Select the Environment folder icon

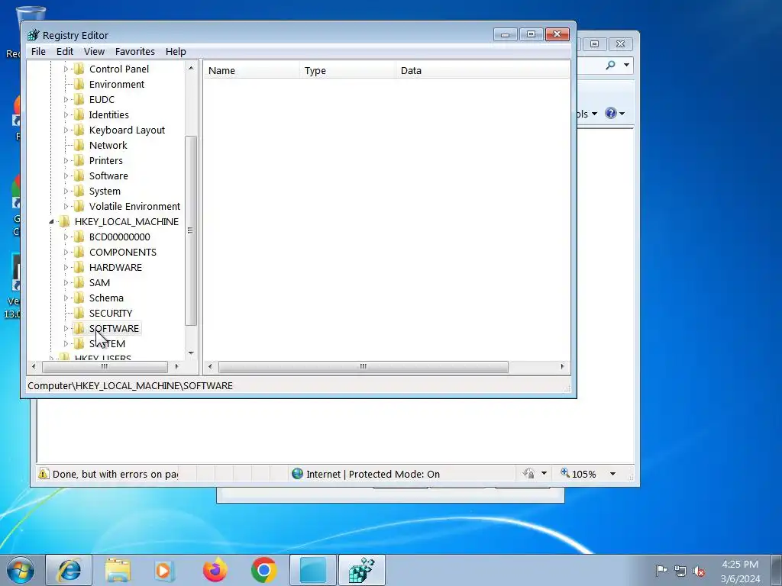(x=79, y=84)
